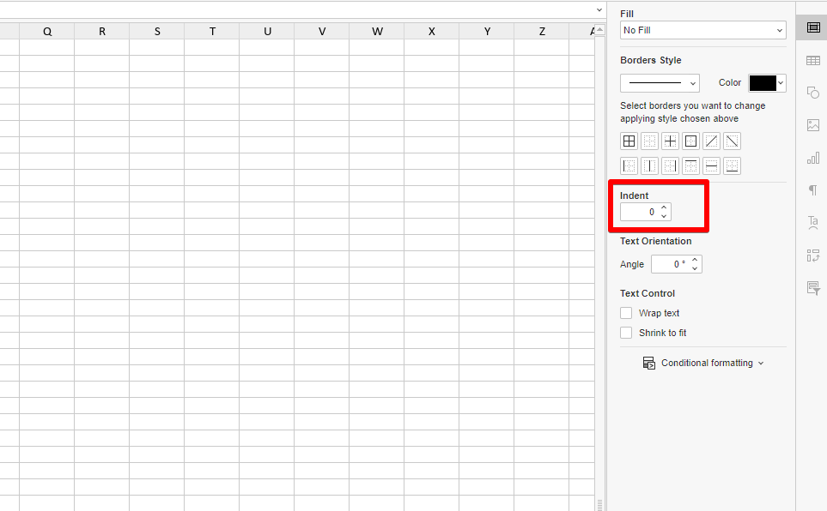Select column W header
The width and height of the screenshot is (827, 511).
pyautogui.click(x=377, y=31)
